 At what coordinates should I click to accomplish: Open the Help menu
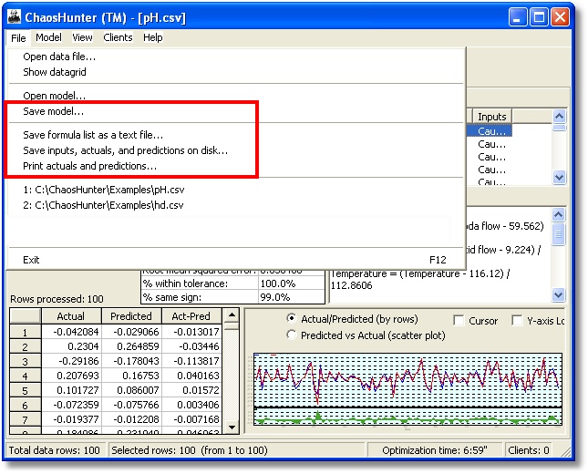coord(152,37)
